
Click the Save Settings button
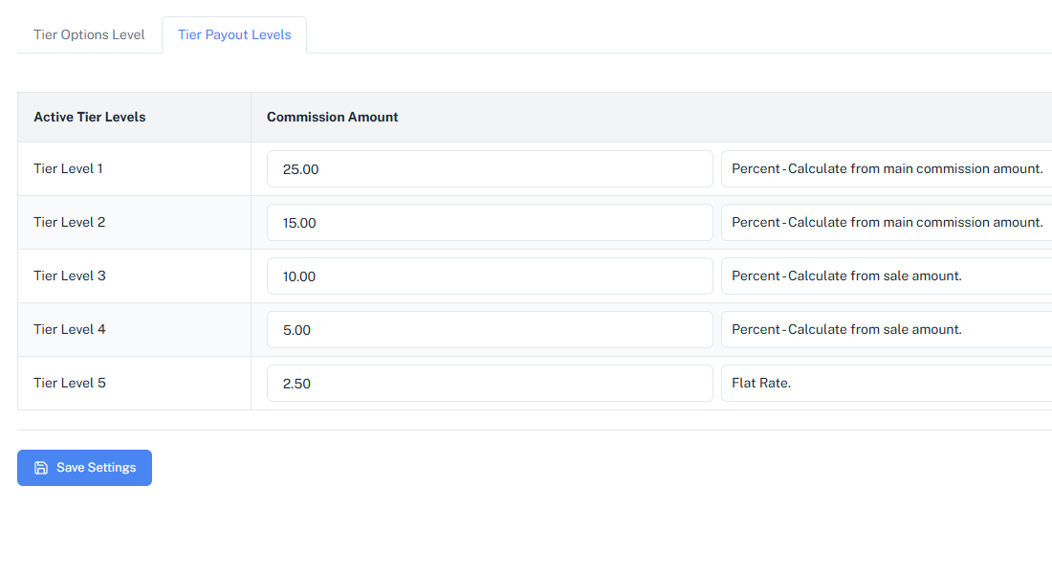pyautogui.click(x=84, y=468)
